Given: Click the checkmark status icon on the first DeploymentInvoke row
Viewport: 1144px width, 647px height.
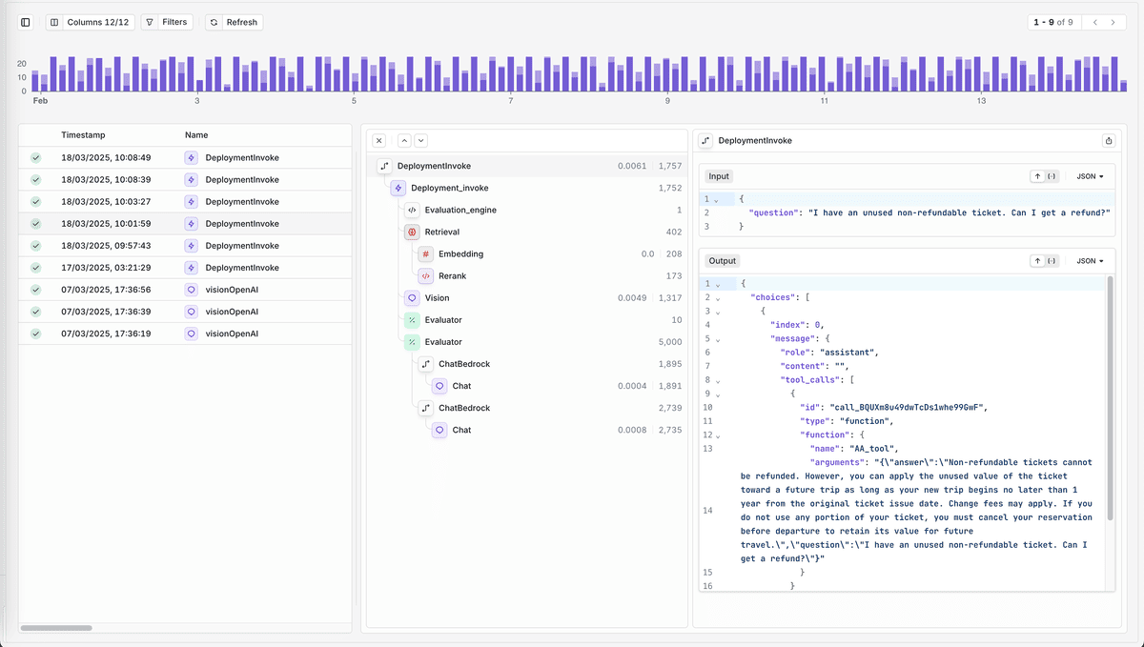Looking at the screenshot, I should tap(38, 156).
